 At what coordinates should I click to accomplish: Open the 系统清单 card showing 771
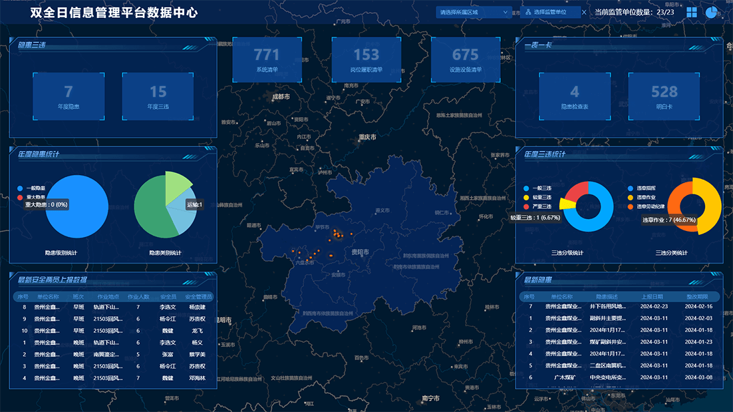coord(267,59)
